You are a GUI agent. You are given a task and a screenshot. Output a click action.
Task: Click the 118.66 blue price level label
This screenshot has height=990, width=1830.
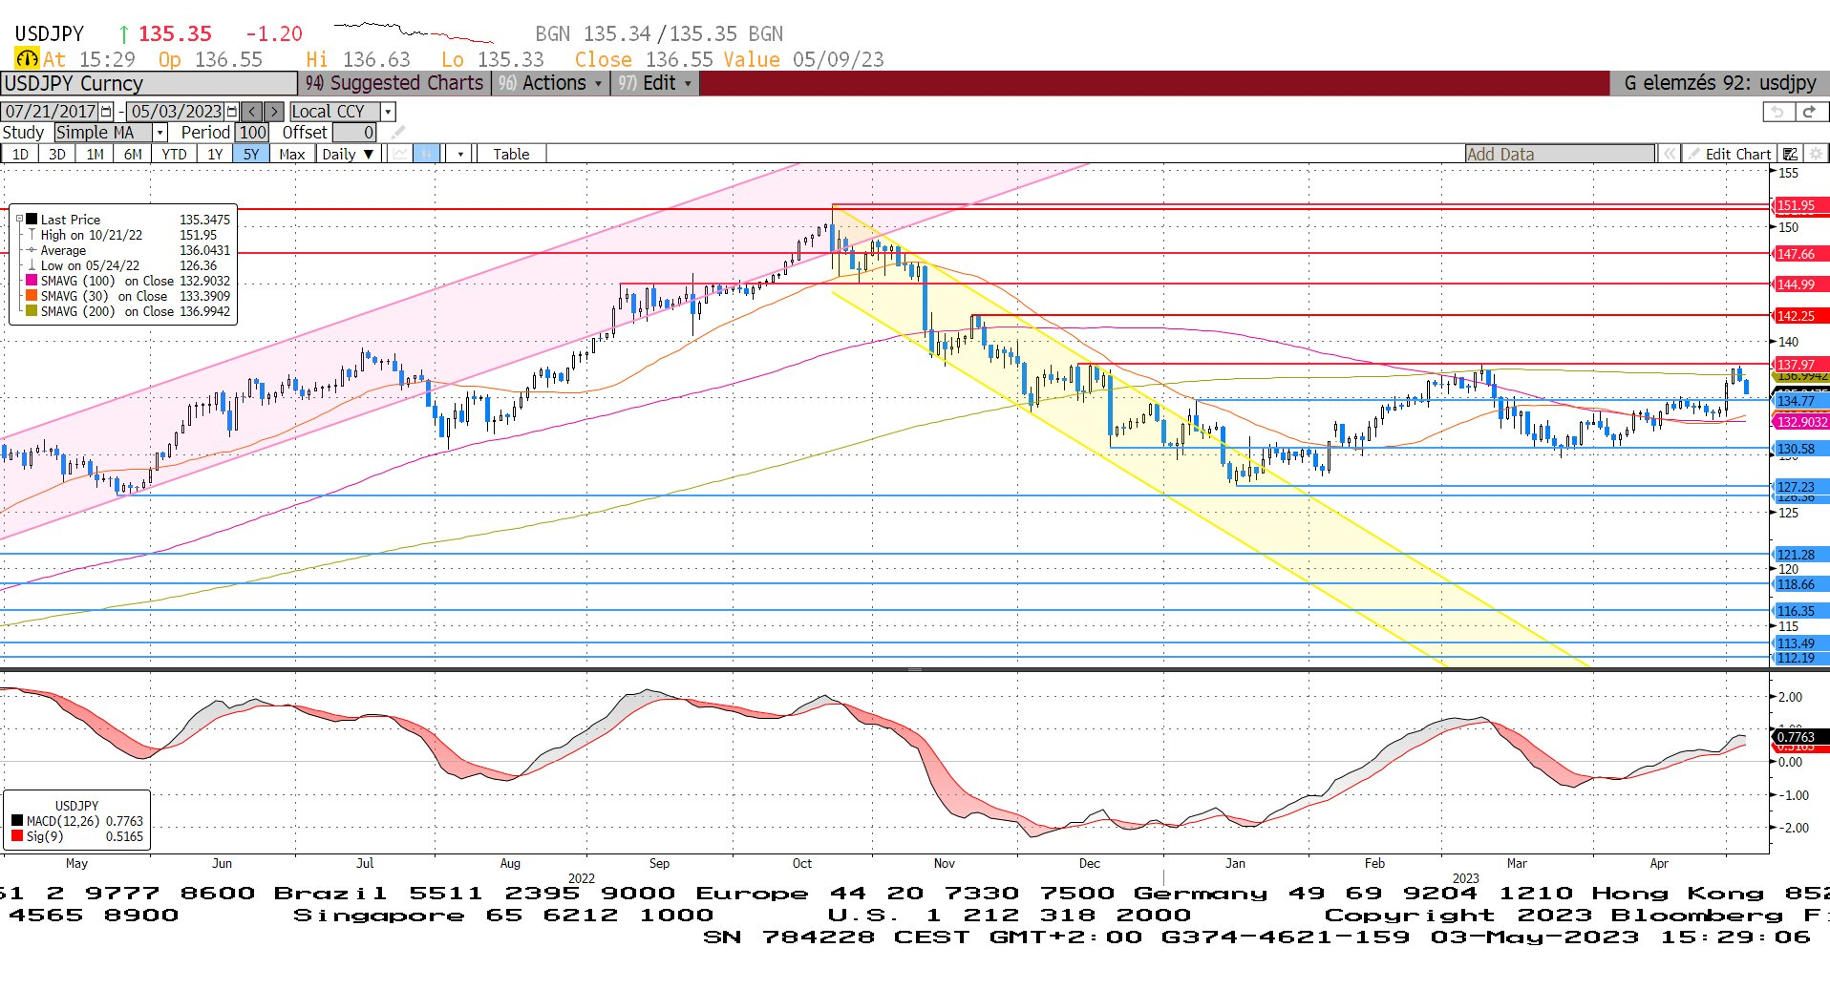pos(1800,584)
